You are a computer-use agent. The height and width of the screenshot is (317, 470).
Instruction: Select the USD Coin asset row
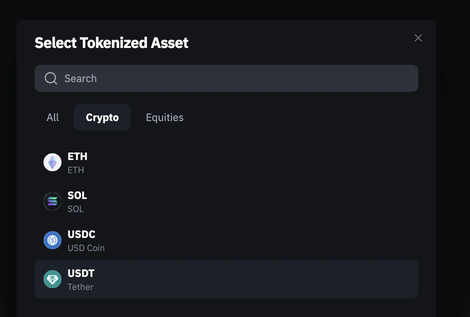pyautogui.click(x=187, y=240)
